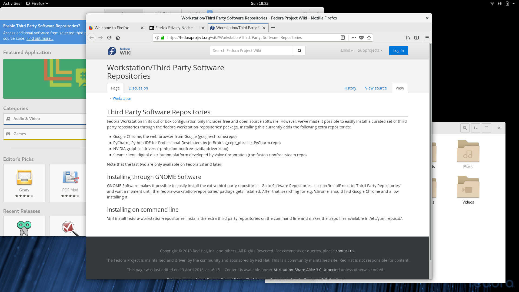Open a new Firefox tab
Viewport: 519px width, 292px height.
click(x=273, y=28)
